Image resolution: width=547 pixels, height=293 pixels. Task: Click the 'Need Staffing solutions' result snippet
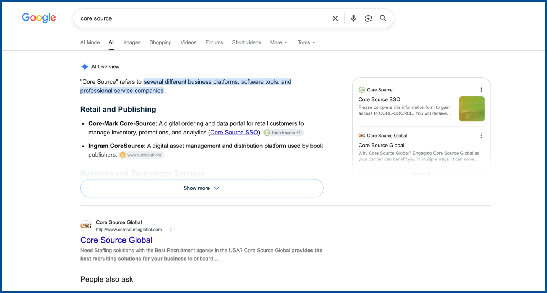tap(201, 254)
